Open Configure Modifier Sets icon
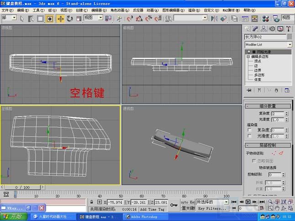 287,90
